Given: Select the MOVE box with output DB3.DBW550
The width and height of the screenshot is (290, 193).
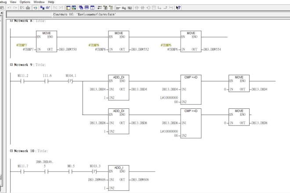Looking at the screenshot, I should point(47,41).
